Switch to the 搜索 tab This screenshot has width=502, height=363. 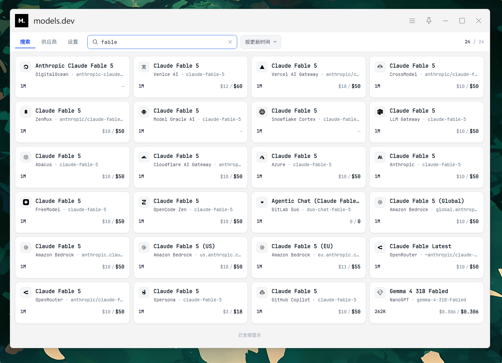25,42
